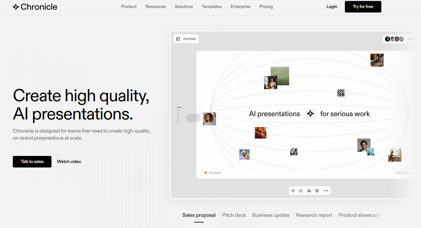Select the Pitch deck tab
Screen dimensions: 421x228
(x=234, y=215)
